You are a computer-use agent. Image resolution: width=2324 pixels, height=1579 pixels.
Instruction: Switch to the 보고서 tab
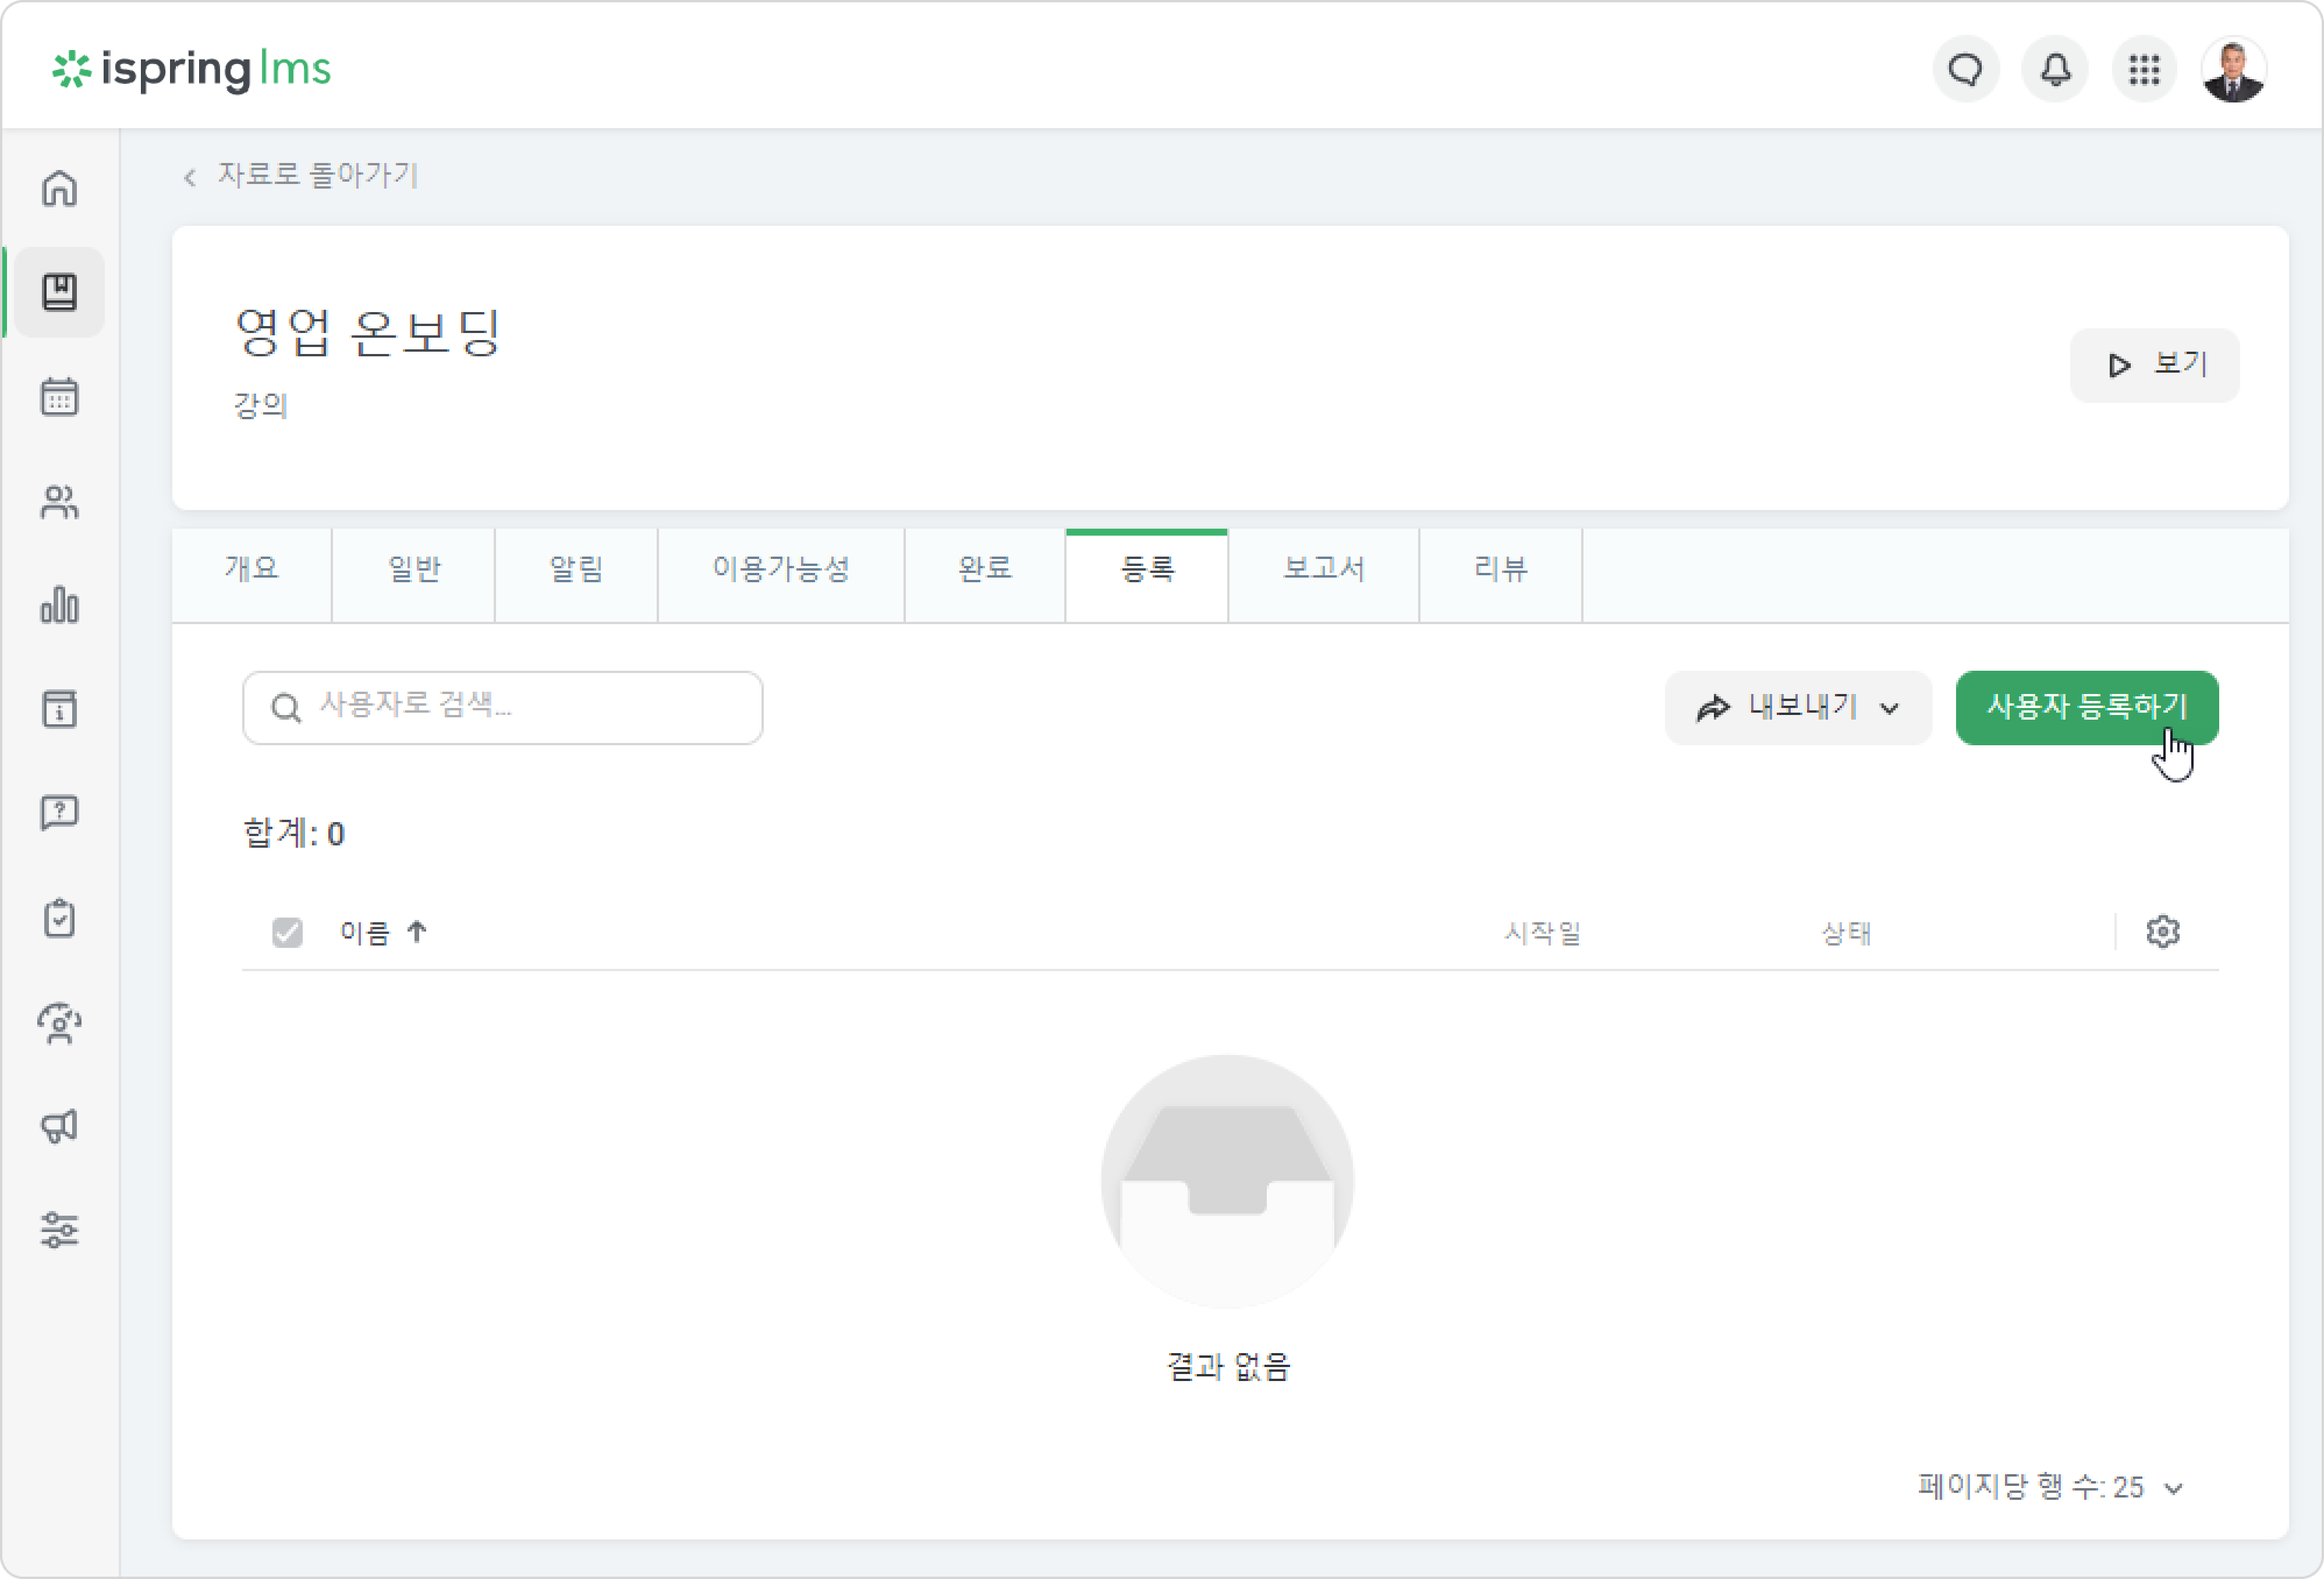point(1324,569)
